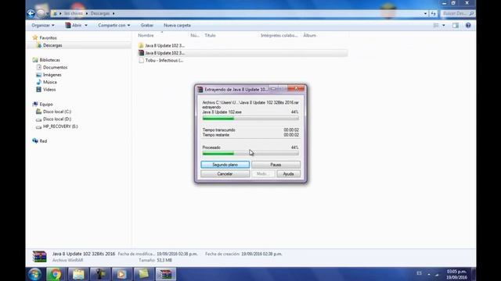Go back with the Explorer back arrow
The width and height of the screenshot is (501, 281).
[31, 13]
